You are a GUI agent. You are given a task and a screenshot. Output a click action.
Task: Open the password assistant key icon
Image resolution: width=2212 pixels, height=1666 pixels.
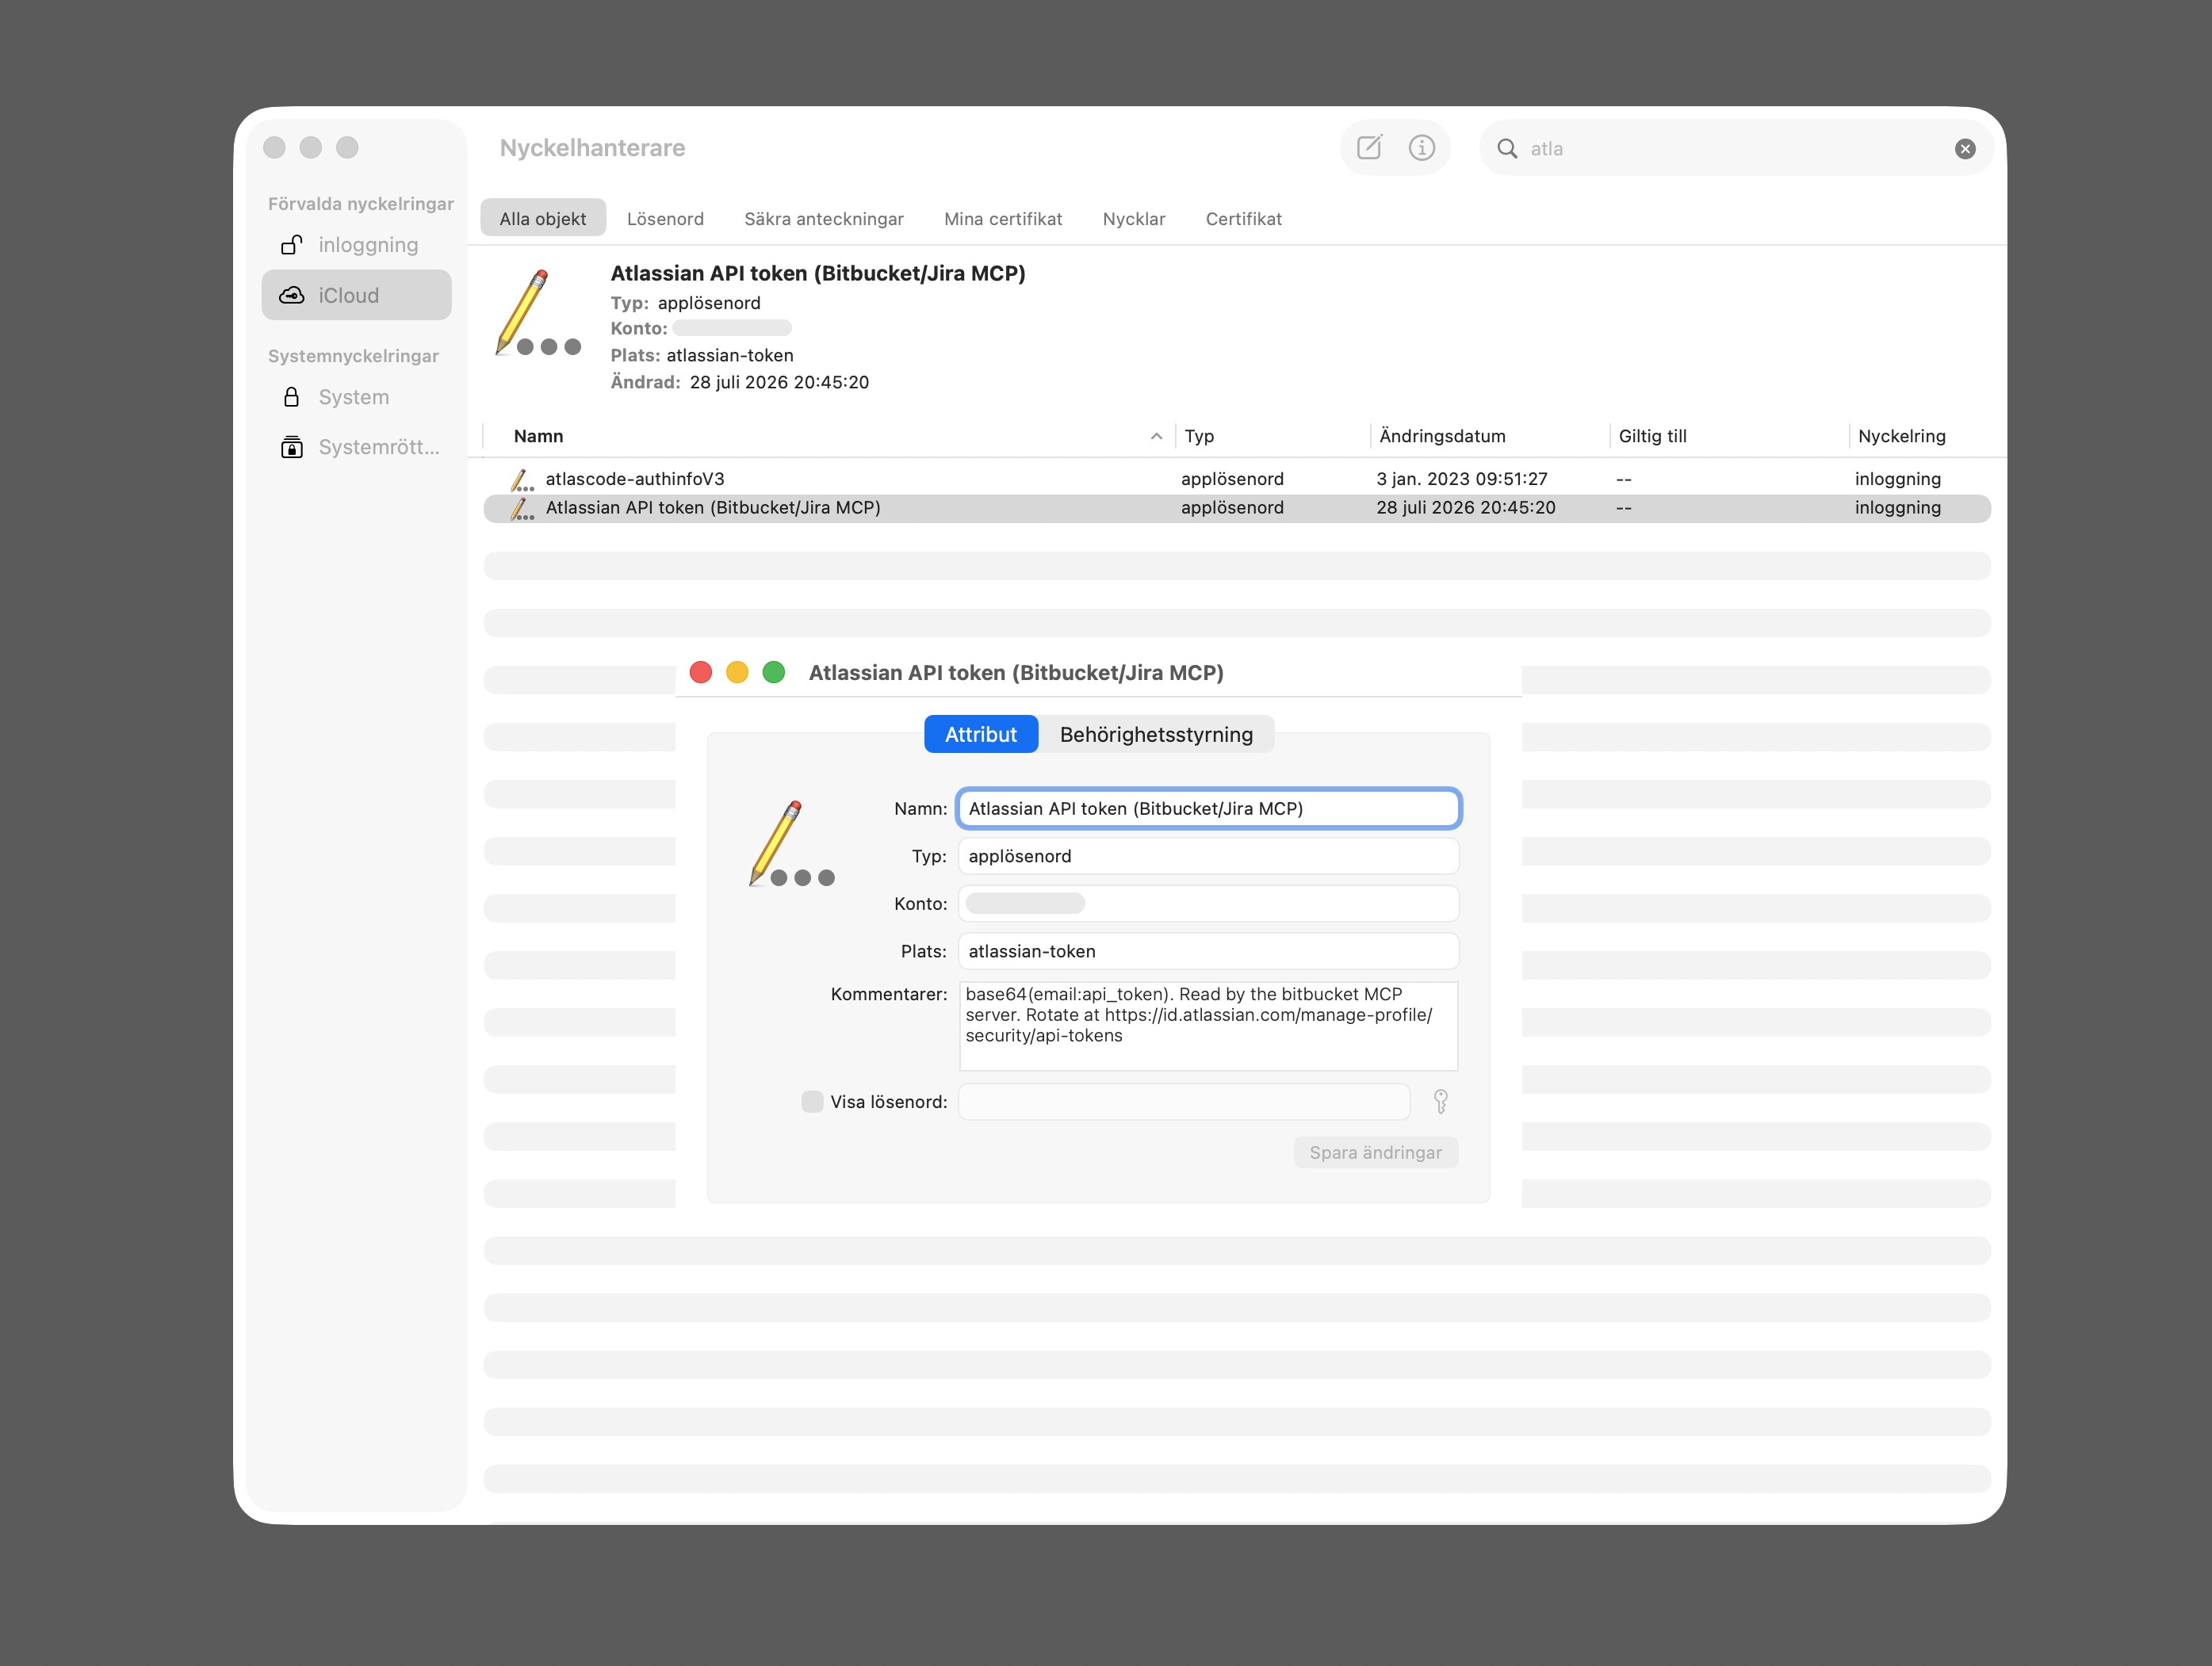pos(1440,1102)
